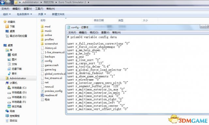
Task: Click the 音乐 music library icon
Action: point(9,73)
